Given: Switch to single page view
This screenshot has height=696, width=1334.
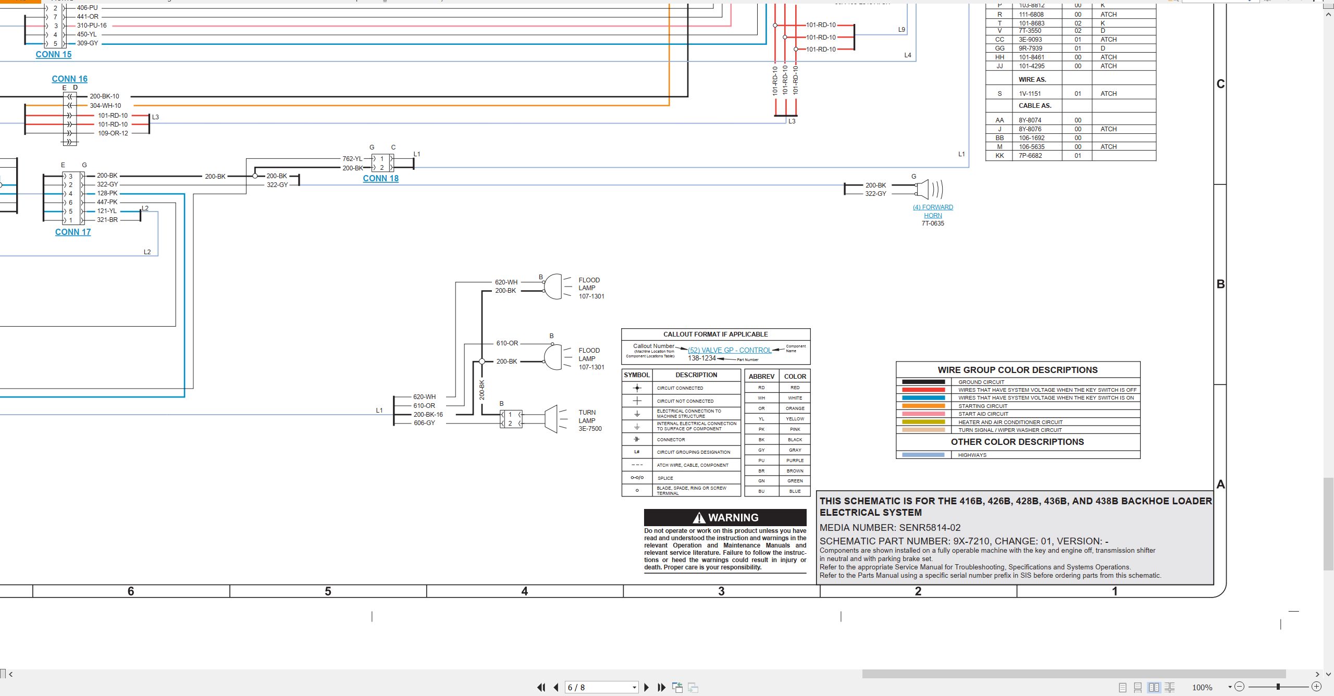Looking at the screenshot, I should point(1123,687).
